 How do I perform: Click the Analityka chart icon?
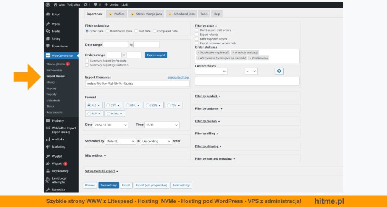point(48,139)
